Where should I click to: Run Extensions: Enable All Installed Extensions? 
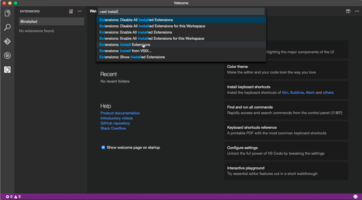coord(181,32)
